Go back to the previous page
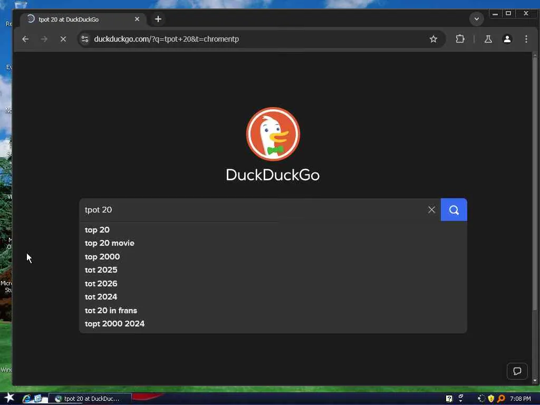 point(25,39)
